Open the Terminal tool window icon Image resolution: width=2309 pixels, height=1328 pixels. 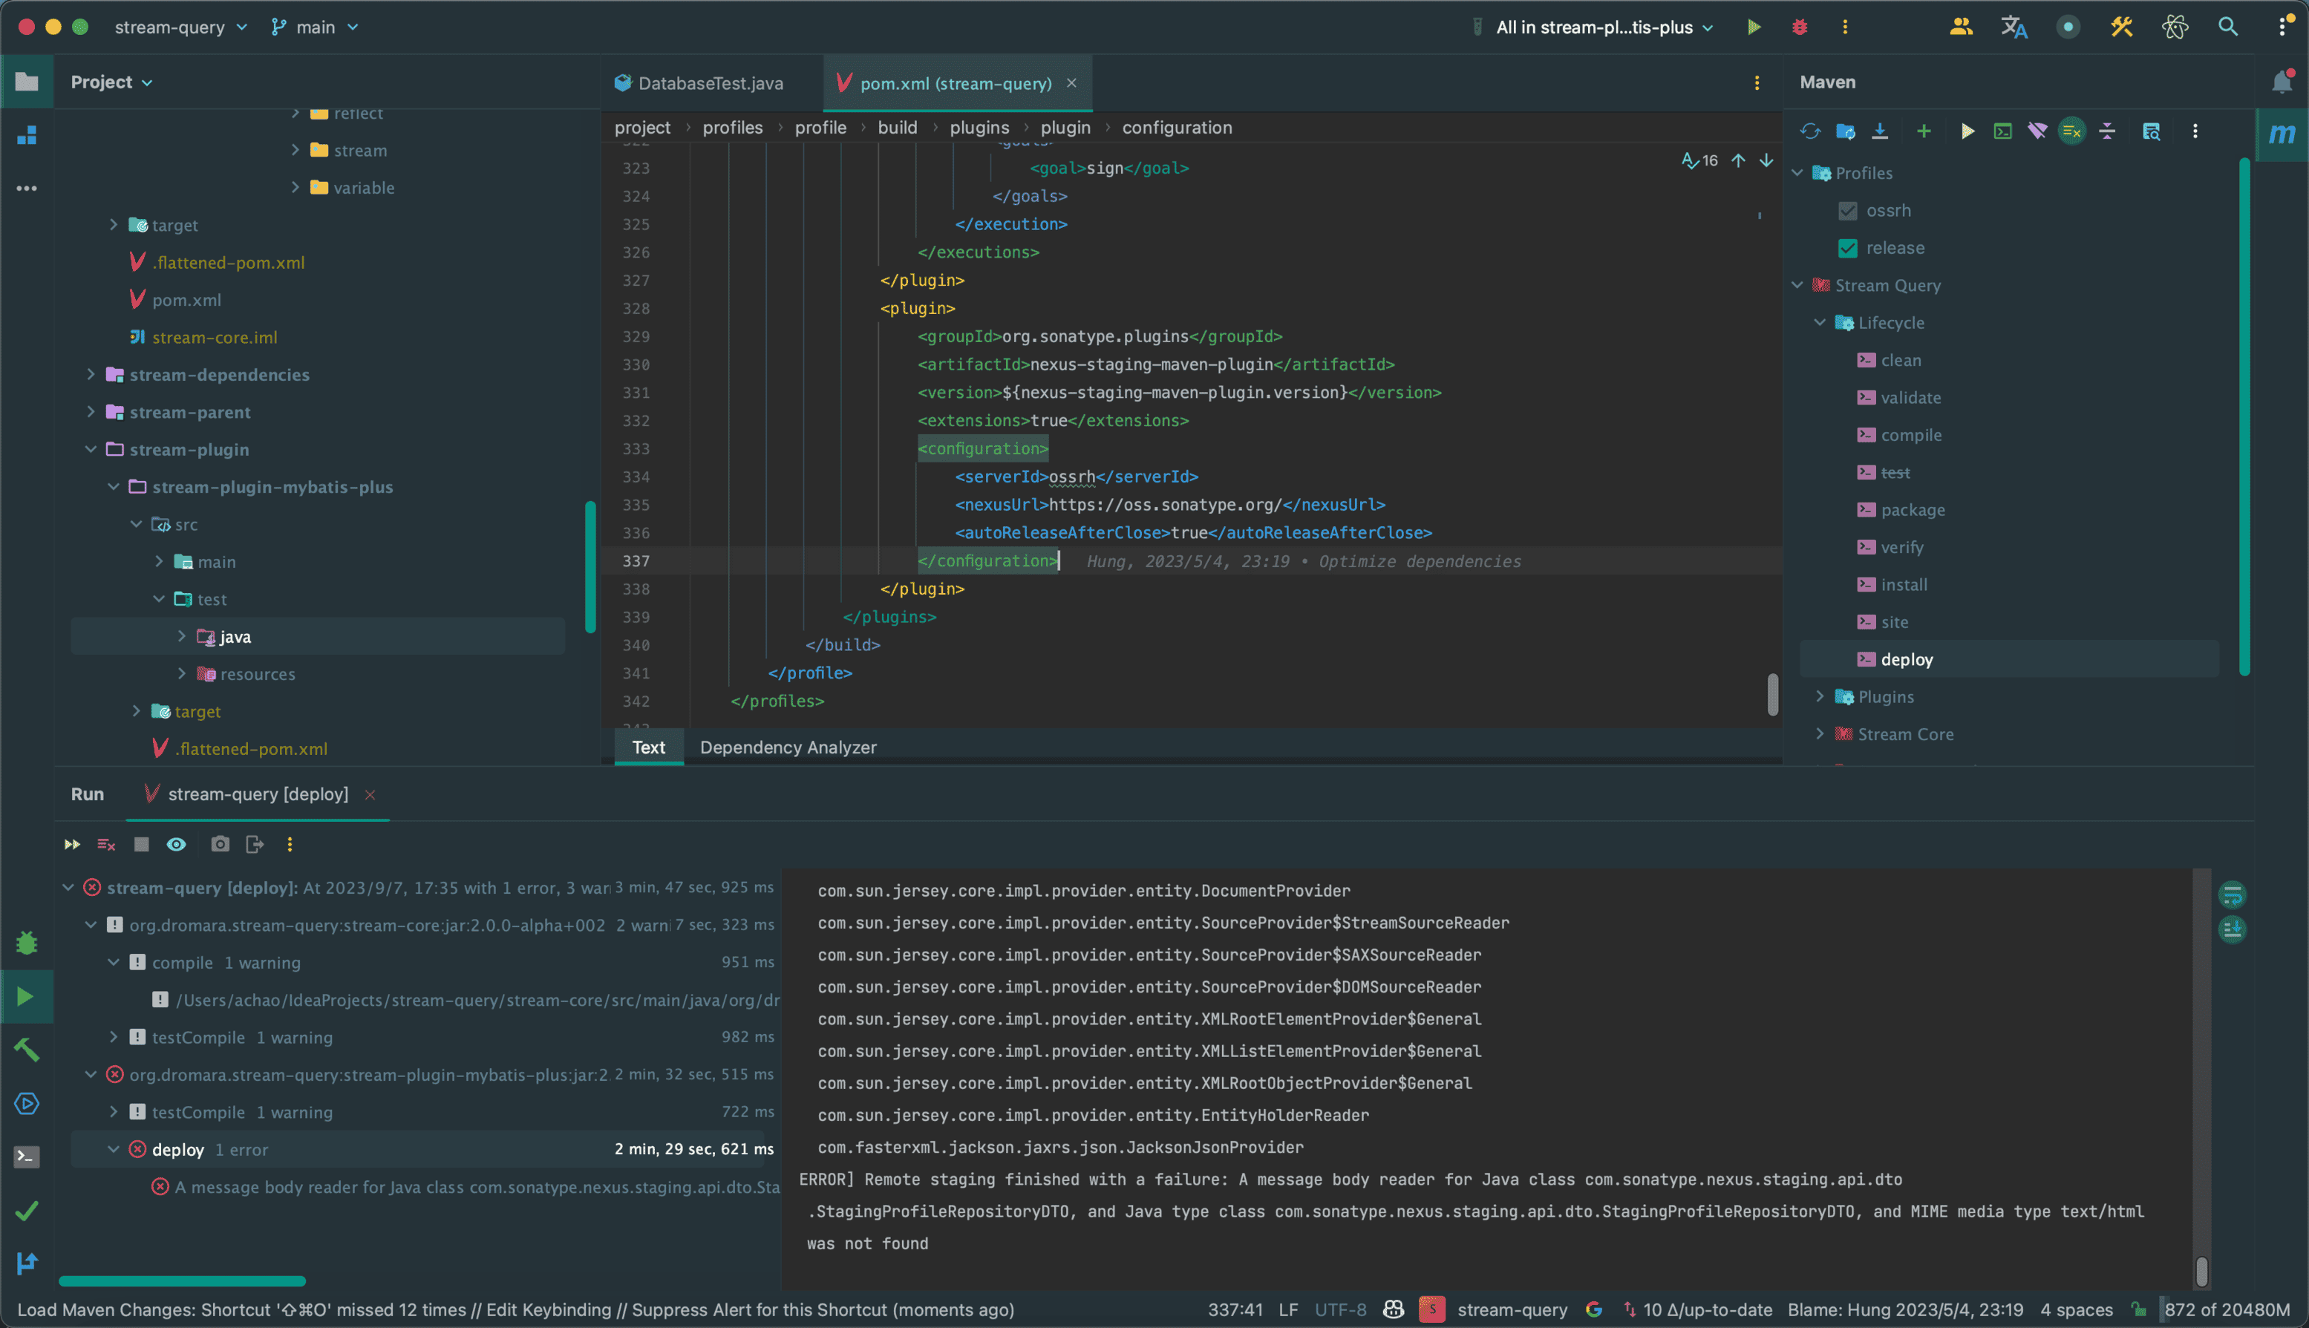tap(27, 1157)
